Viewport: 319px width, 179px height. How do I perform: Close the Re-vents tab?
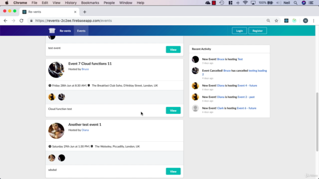tap(75, 12)
